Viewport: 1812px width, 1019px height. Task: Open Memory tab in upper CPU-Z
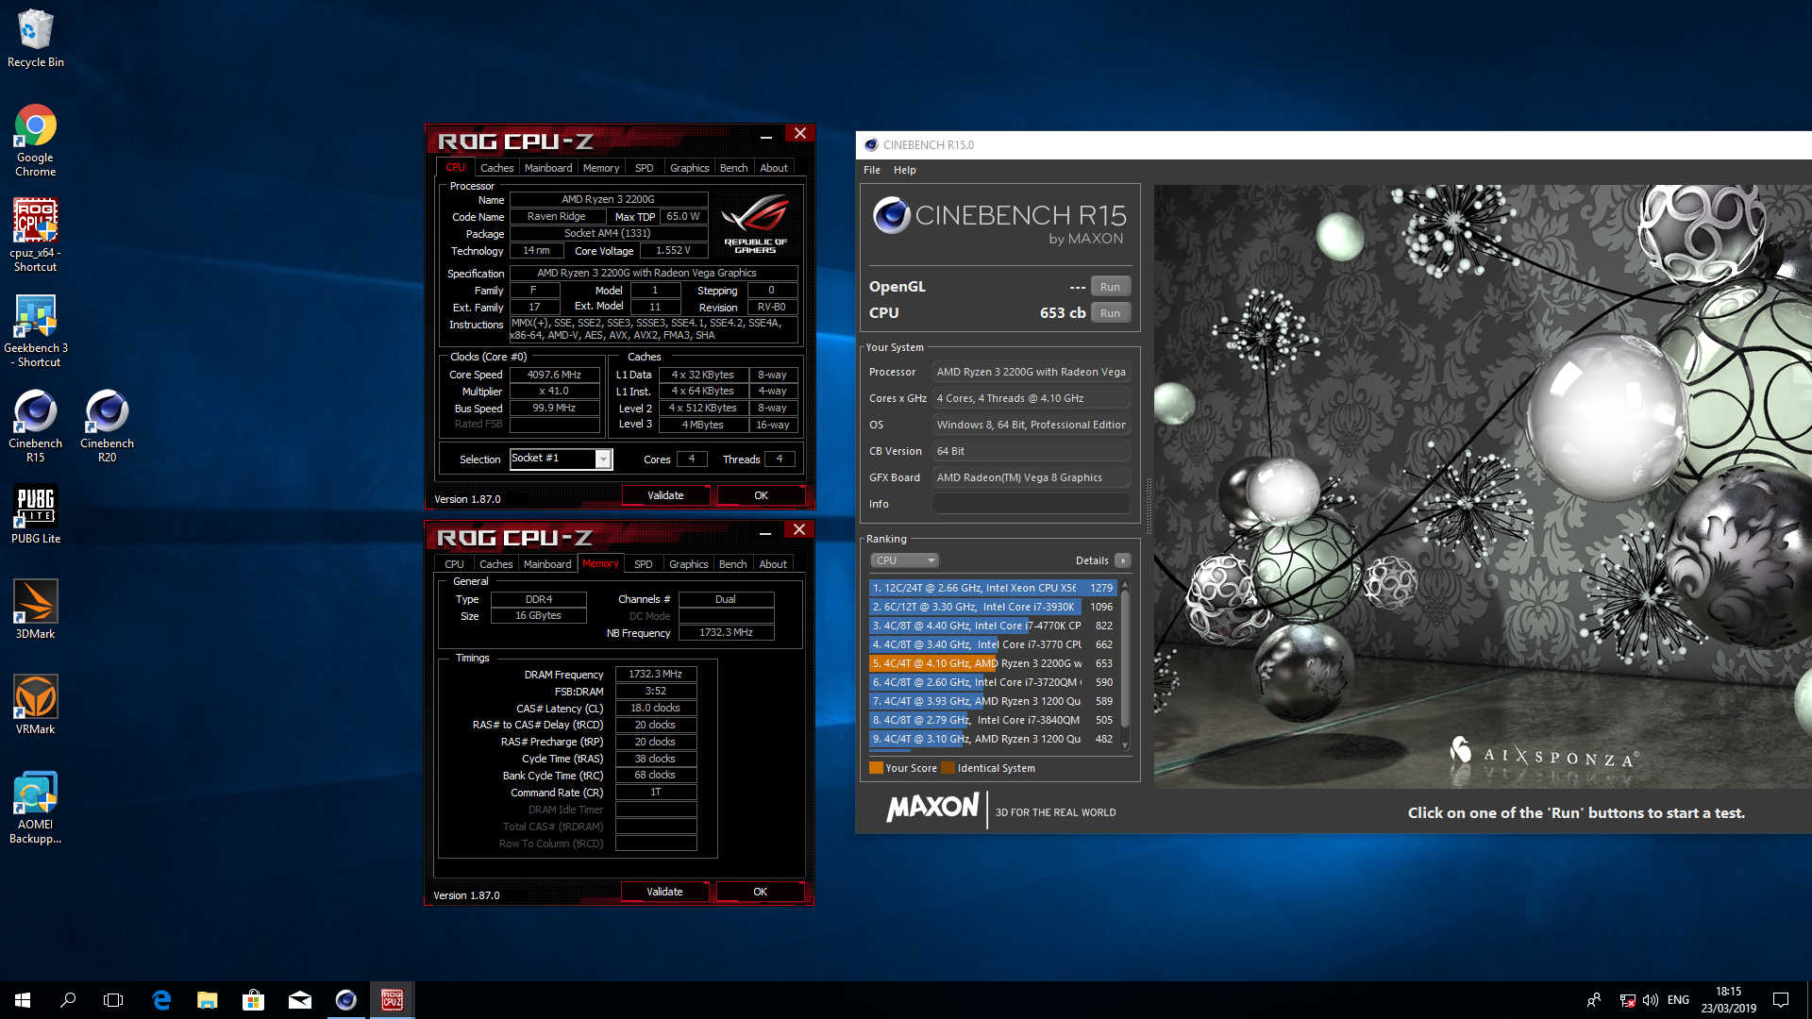point(601,168)
